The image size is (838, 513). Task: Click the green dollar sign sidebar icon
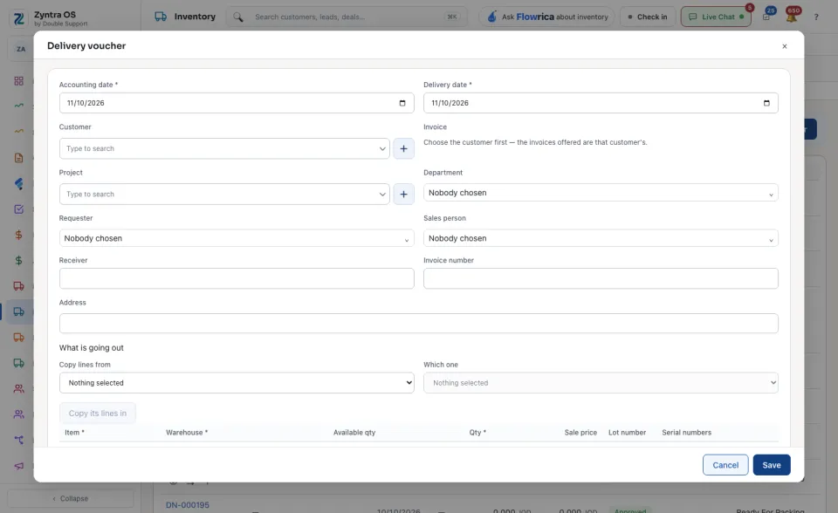[18, 260]
